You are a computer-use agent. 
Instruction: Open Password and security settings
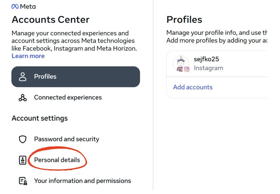[x=67, y=139]
